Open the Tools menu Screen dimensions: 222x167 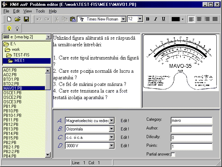[x=40, y=11]
